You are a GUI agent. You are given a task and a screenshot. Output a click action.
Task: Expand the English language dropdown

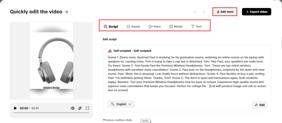121,104
